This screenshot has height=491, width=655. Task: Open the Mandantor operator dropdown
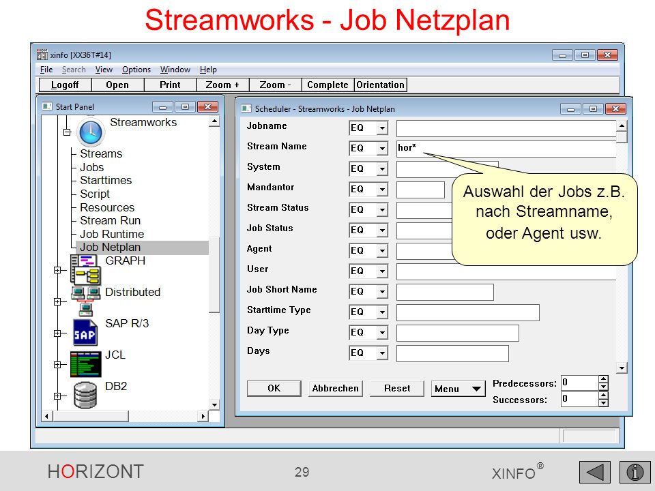click(x=382, y=189)
